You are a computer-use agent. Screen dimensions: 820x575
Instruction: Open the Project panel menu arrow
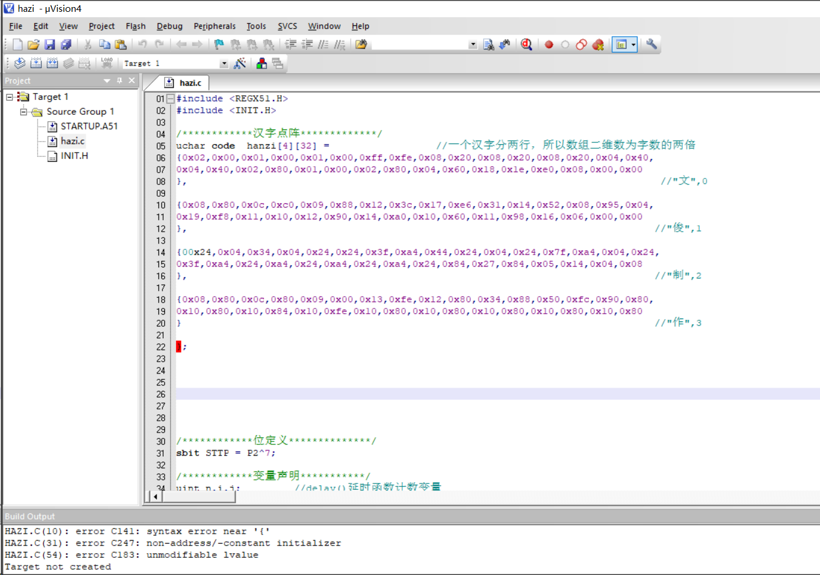click(x=107, y=81)
